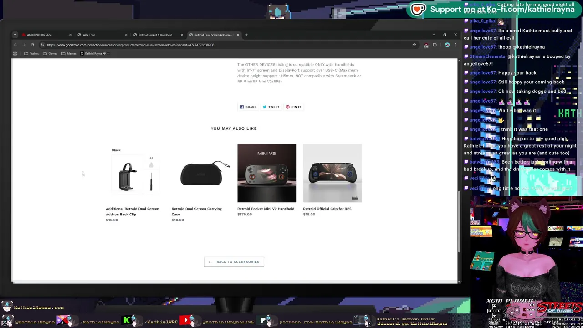Screen dimensions: 583x328
Task: Open the browser extensions puzzle icon
Action: coord(435,45)
